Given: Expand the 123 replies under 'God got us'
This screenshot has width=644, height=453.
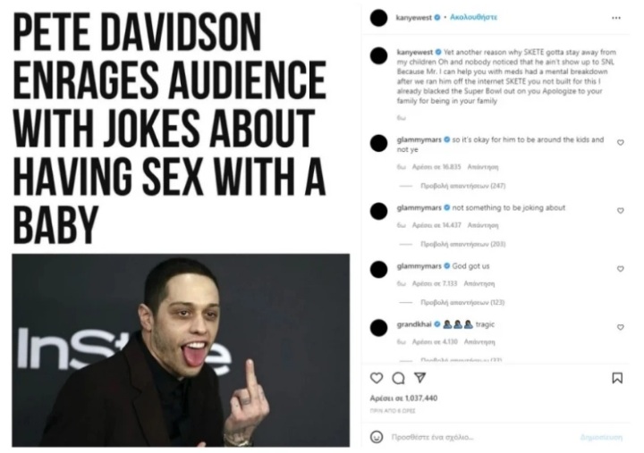Looking at the screenshot, I should click(462, 302).
